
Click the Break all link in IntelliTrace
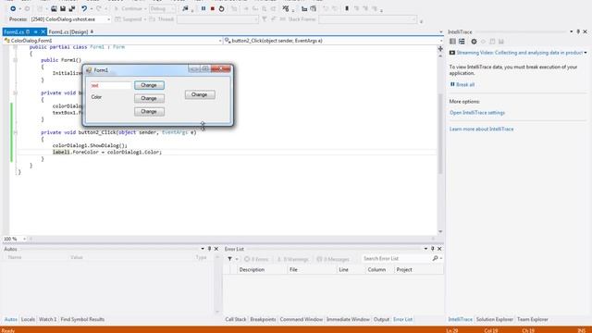click(x=465, y=84)
